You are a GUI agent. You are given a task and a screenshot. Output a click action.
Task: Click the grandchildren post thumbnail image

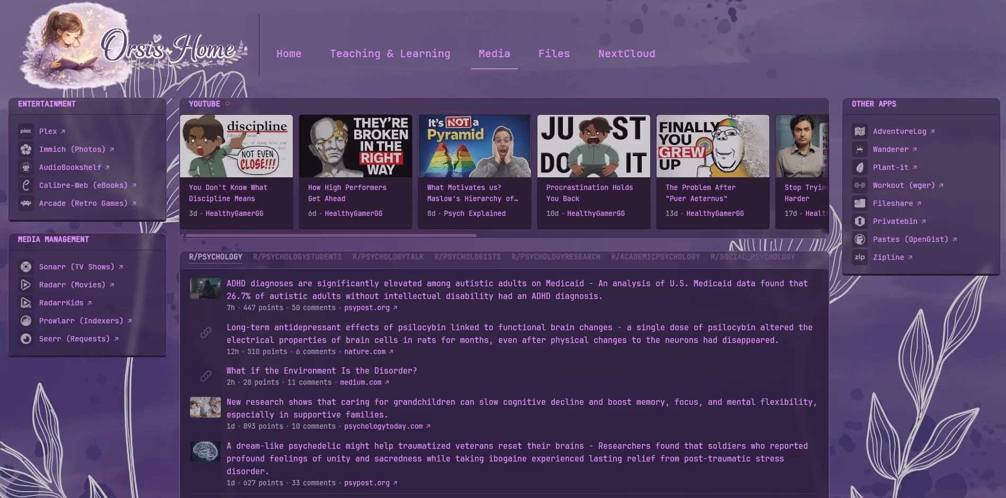pyautogui.click(x=205, y=408)
